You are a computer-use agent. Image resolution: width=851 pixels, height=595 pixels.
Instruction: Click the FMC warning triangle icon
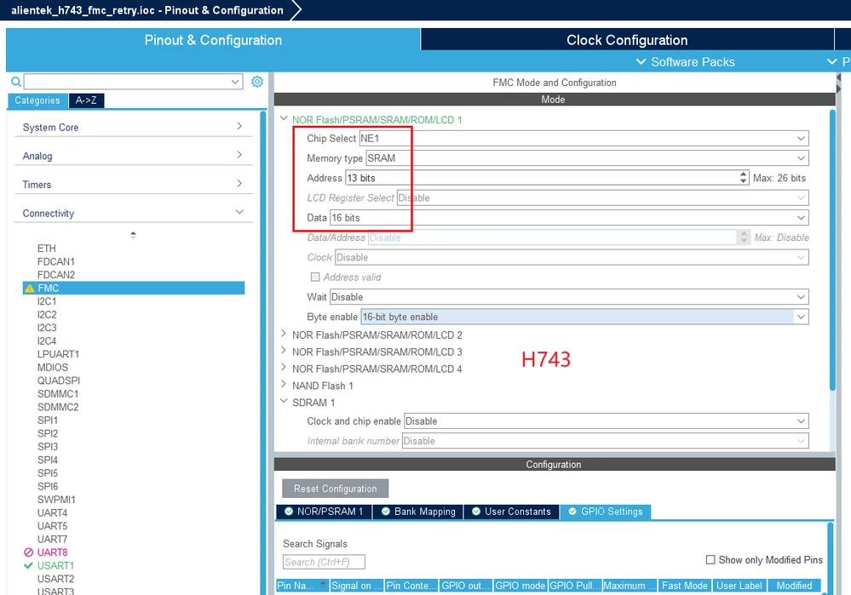29,289
